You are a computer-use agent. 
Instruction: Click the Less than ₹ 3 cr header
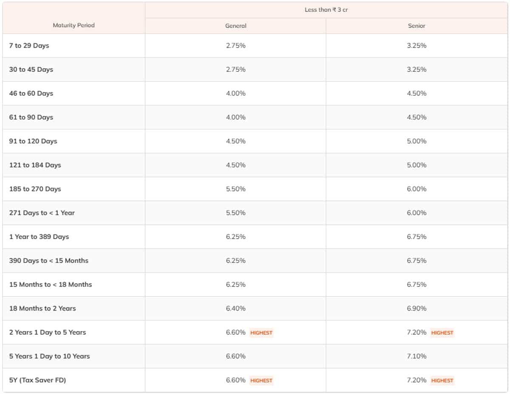pyautogui.click(x=326, y=10)
